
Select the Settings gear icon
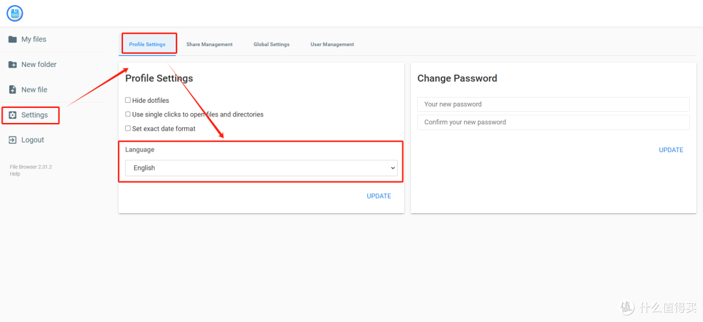point(12,115)
